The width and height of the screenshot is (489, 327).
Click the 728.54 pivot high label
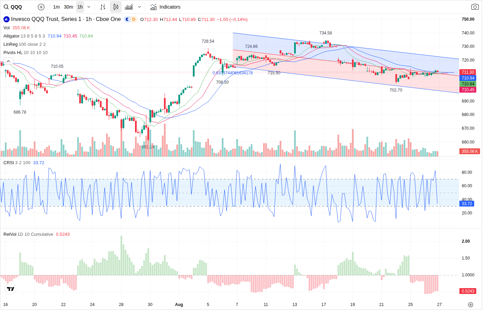pyautogui.click(x=208, y=41)
